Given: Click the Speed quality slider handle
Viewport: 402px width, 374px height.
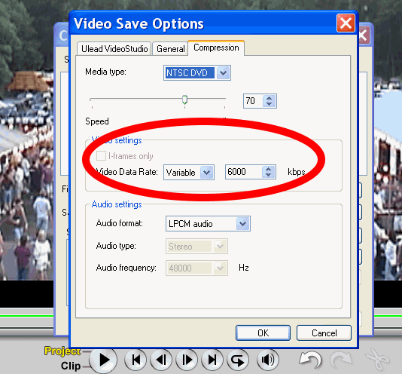Looking at the screenshot, I should pyautogui.click(x=184, y=100).
